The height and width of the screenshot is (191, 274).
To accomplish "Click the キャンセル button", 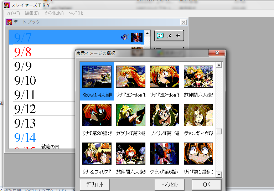I will pyautogui.click(x=169, y=185).
